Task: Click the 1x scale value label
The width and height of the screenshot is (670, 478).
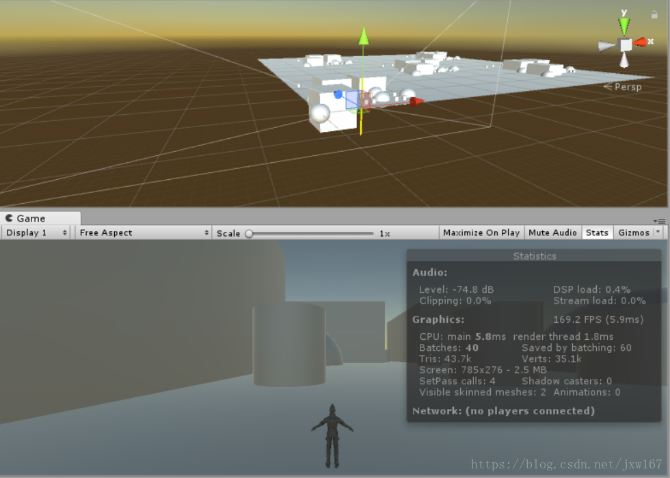Action: pos(384,233)
